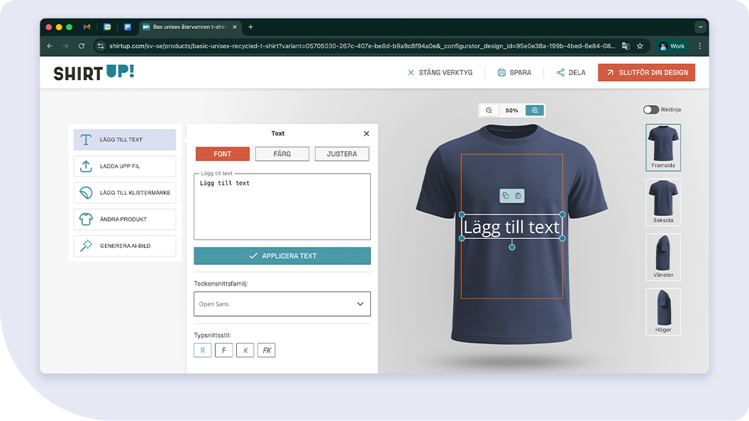Show Framsida view thumbnail
Viewport: 749px width, 421px height.
point(663,147)
